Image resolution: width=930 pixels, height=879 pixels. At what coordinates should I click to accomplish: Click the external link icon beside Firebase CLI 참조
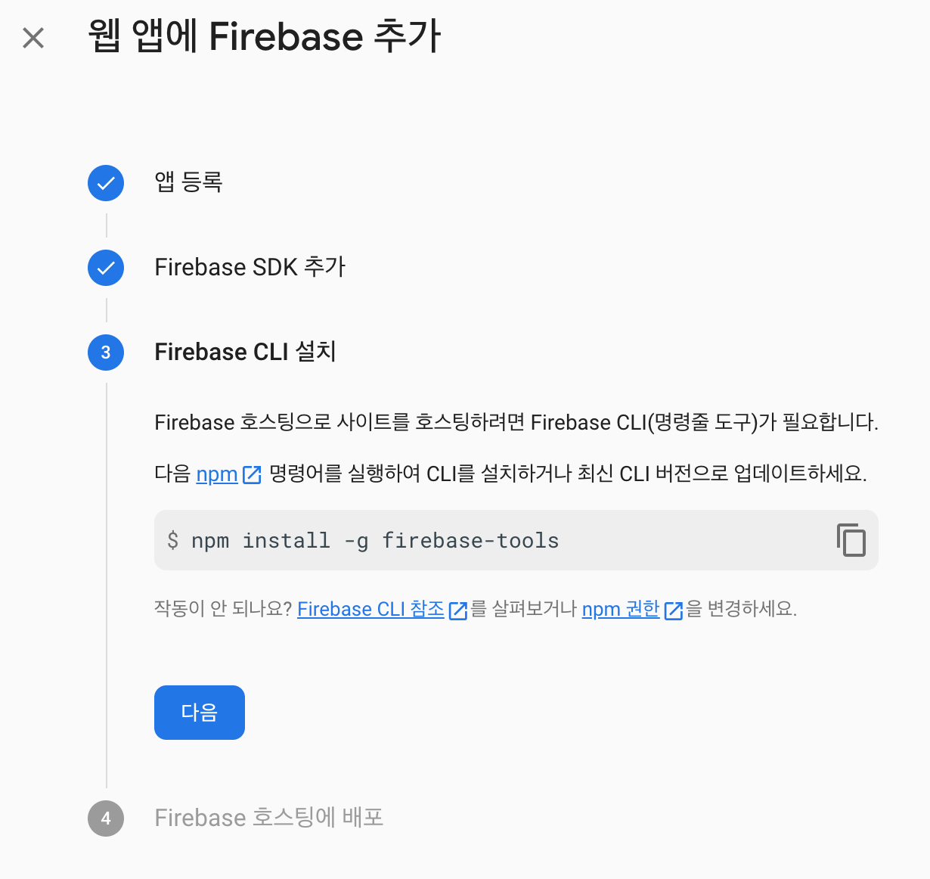click(457, 609)
